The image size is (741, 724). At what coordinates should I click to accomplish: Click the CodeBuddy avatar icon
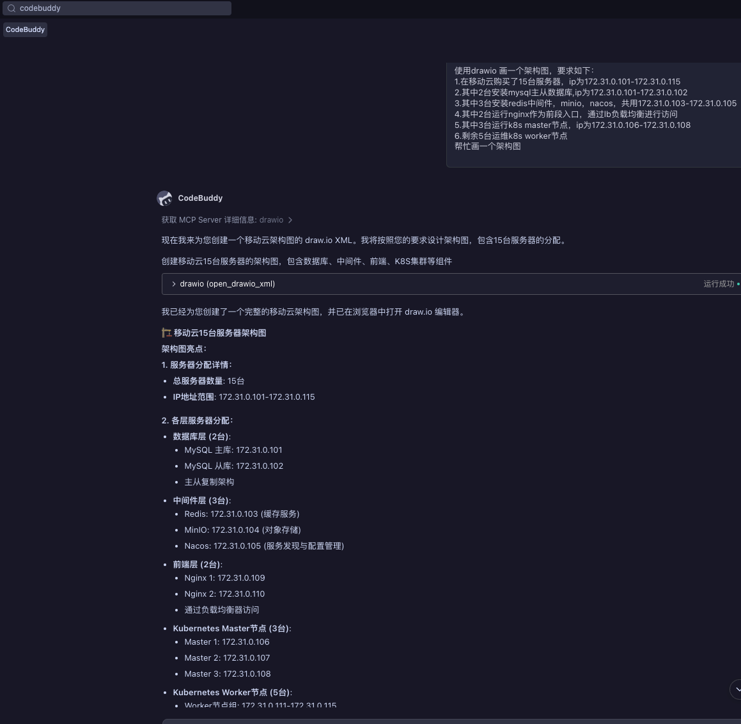pos(164,198)
